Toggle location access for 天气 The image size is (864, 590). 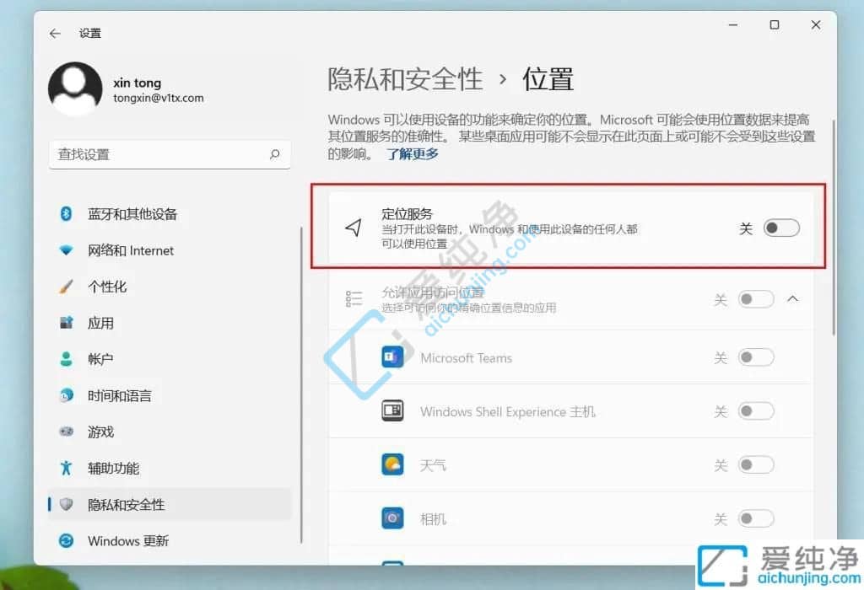[756, 464]
